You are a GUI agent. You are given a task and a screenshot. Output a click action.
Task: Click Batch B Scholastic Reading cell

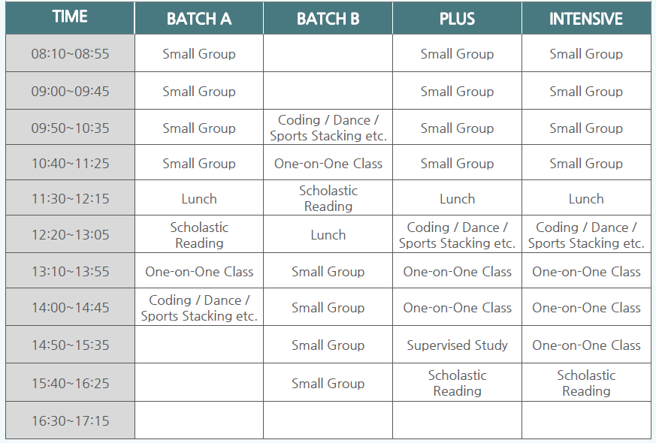click(x=328, y=198)
